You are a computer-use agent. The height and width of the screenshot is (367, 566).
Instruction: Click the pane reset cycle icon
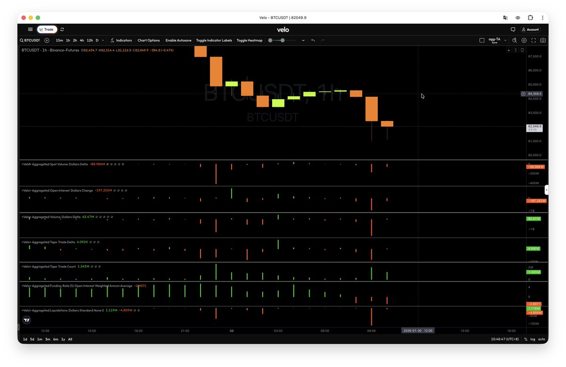coord(522,50)
